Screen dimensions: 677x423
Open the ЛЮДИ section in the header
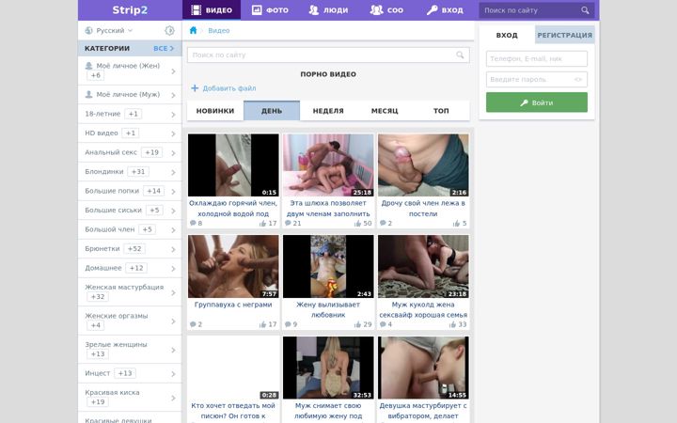pos(328,10)
